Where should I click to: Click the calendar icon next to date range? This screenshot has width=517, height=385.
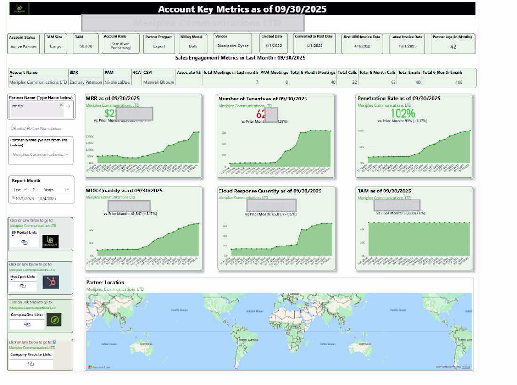pos(13,198)
